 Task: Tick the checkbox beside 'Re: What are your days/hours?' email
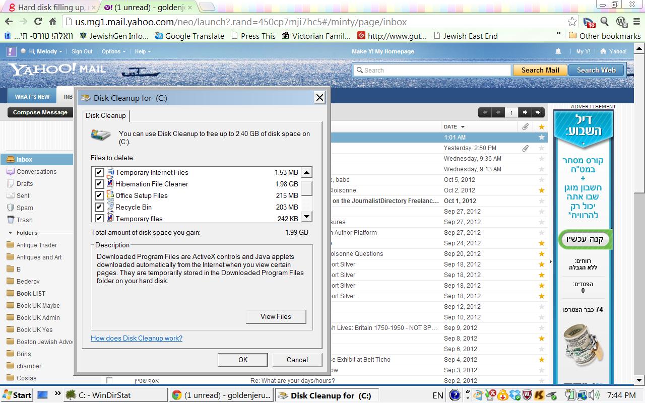(109, 380)
